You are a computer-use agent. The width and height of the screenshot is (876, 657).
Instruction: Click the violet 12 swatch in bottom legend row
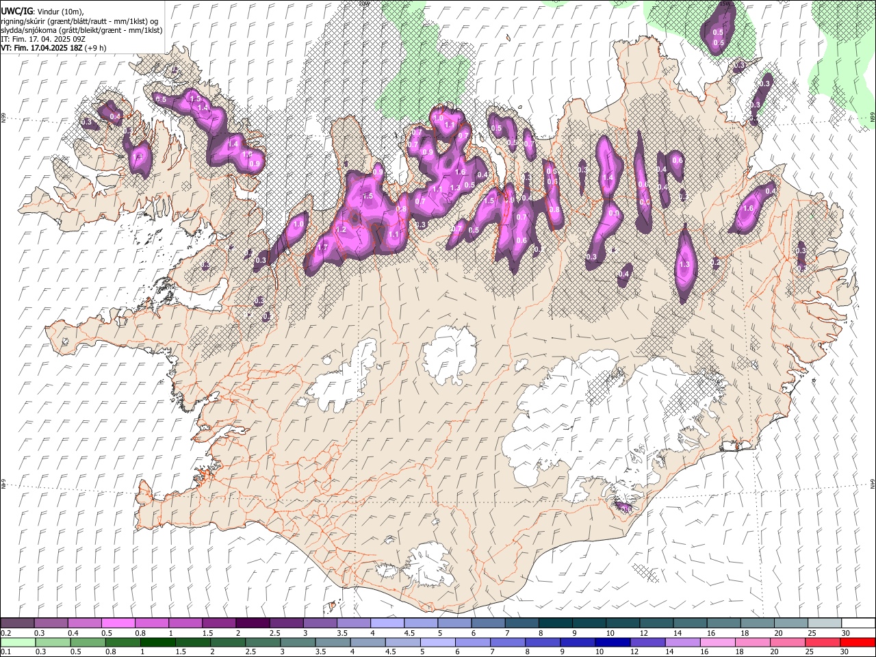click(x=647, y=642)
